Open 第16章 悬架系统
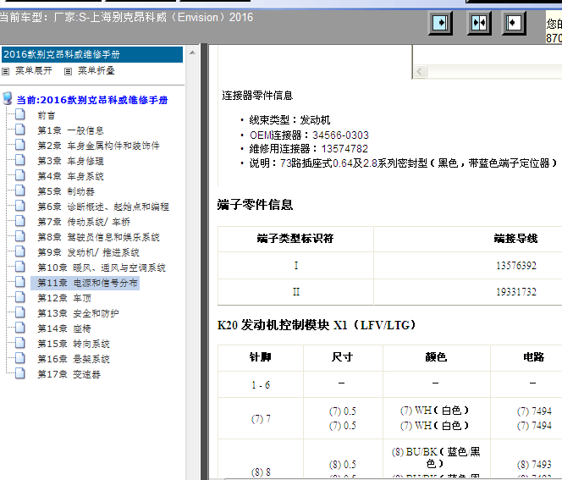This screenshot has height=480, width=562. (74, 359)
